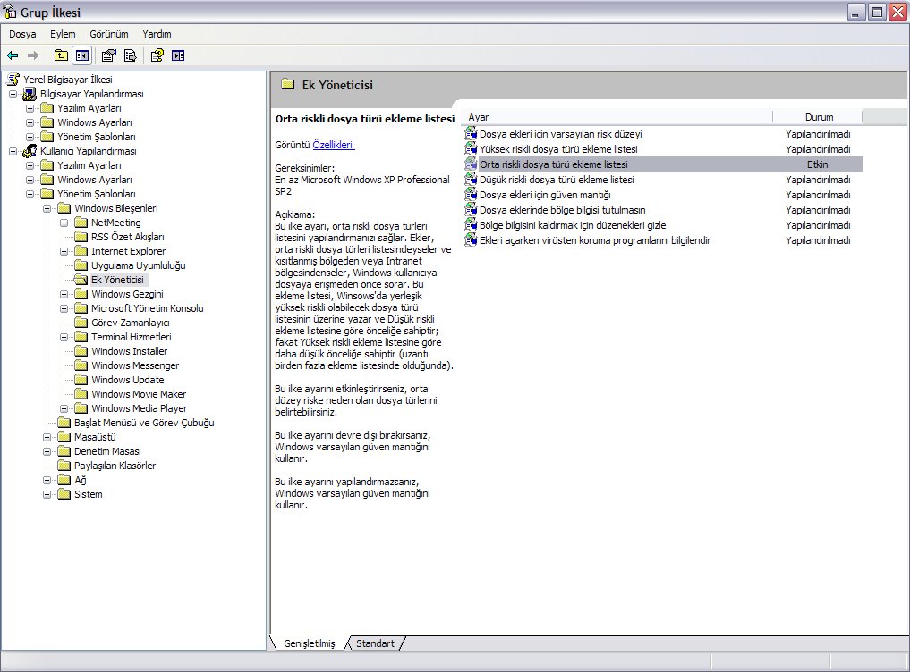Click the Forward arrow toolbar icon
910x672 pixels.
(33, 55)
